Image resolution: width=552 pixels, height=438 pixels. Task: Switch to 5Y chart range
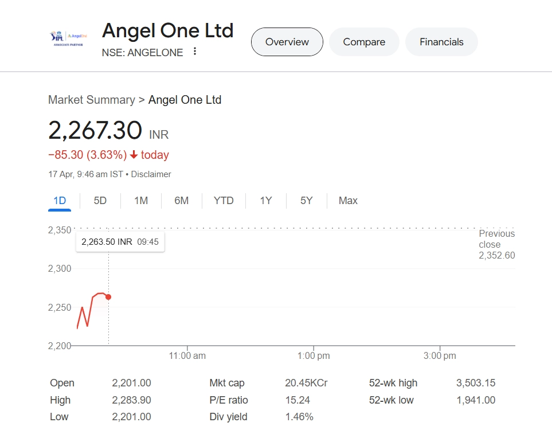[307, 201]
